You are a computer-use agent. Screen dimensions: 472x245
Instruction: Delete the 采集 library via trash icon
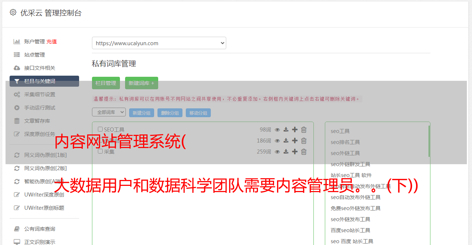point(304,152)
